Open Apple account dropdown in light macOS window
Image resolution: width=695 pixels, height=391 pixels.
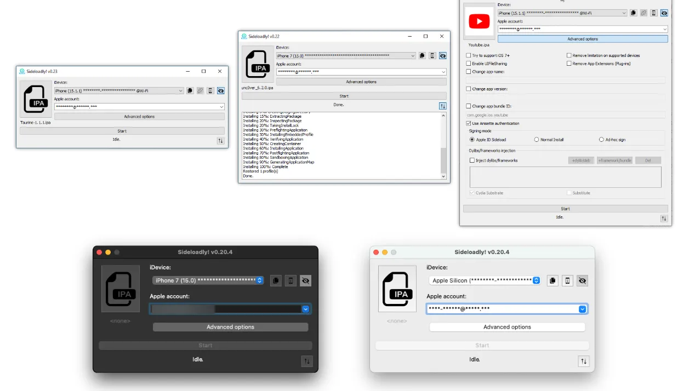[507, 309]
